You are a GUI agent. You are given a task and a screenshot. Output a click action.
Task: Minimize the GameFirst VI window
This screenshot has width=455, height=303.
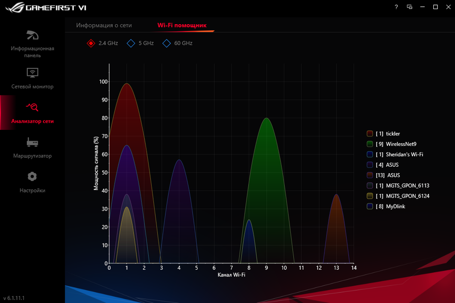(x=423, y=7)
